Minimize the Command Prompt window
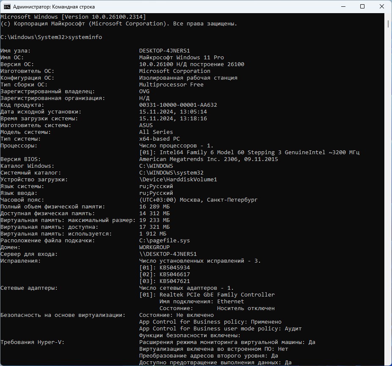This screenshot has height=366, width=392. pyautogui.click(x=343, y=6)
